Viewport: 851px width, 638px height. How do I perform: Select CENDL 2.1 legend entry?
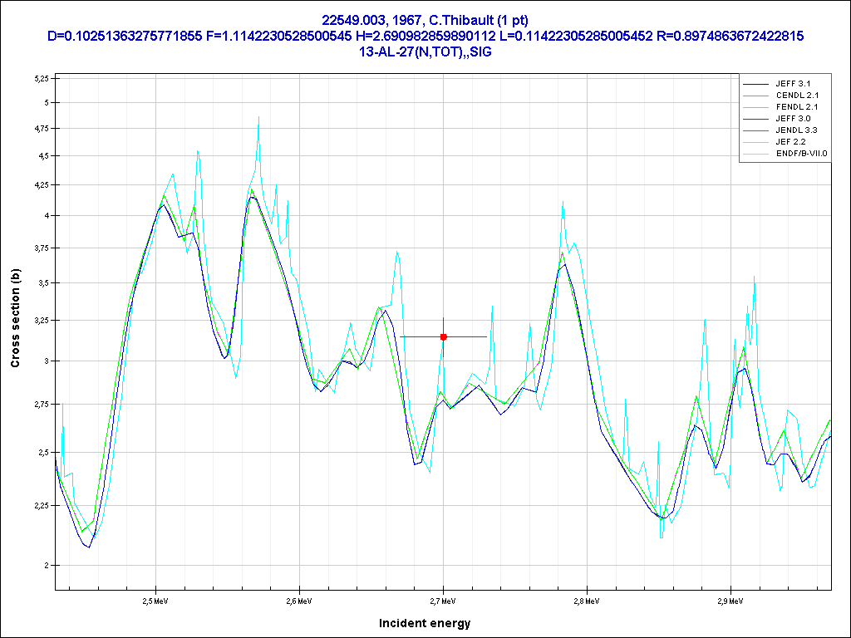pyautogui.click(x=796, y=96)
